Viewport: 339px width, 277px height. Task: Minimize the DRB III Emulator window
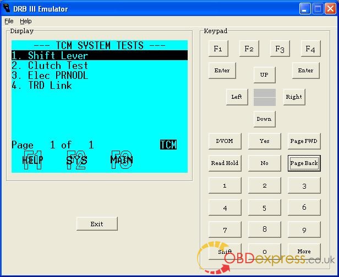[305, 9]
